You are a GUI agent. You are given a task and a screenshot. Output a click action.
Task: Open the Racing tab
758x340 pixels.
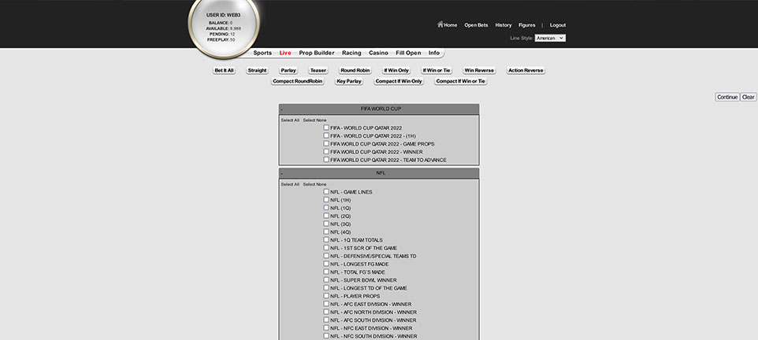351,53
